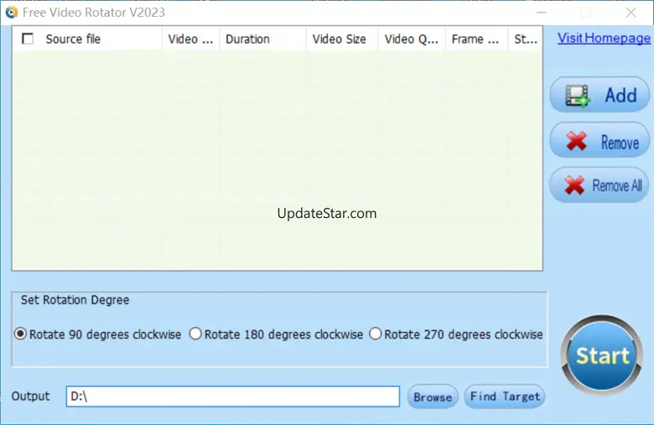Click the Find Target button
The height and width of the screenshot is (425, 654).
(x=505, y=396)
